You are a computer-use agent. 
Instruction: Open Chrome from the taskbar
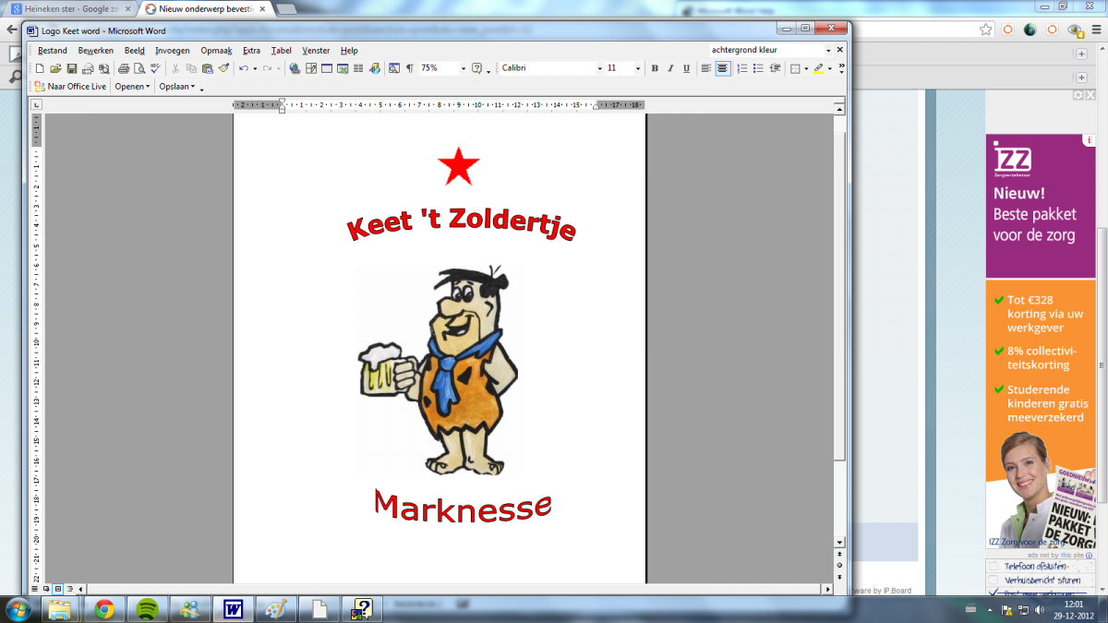click(103, 609)
